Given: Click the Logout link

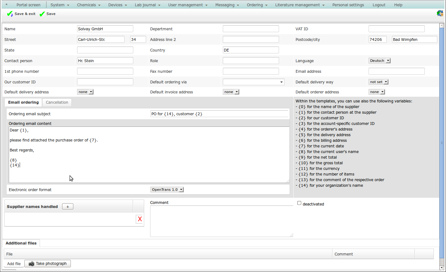Looking at the screenshot, I should [379, 5].
